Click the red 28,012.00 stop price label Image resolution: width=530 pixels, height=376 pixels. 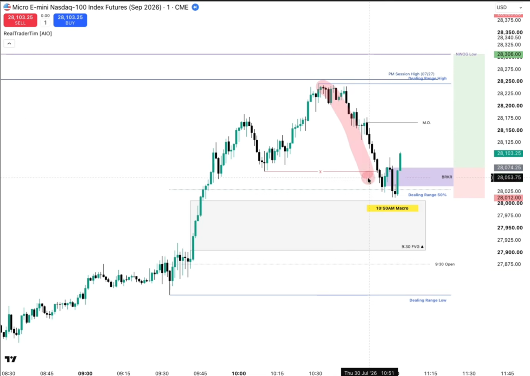(509, 198)
